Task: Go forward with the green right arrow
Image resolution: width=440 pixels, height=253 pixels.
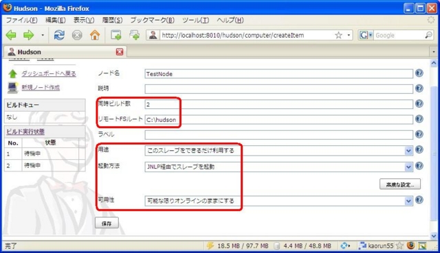Action: (x=29, y=35)
